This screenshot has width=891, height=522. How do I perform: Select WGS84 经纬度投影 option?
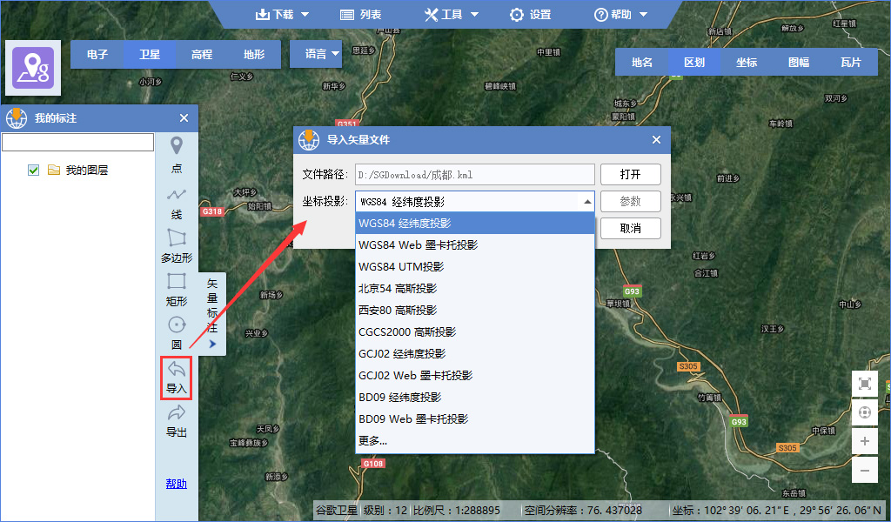[x=475, y=224]
